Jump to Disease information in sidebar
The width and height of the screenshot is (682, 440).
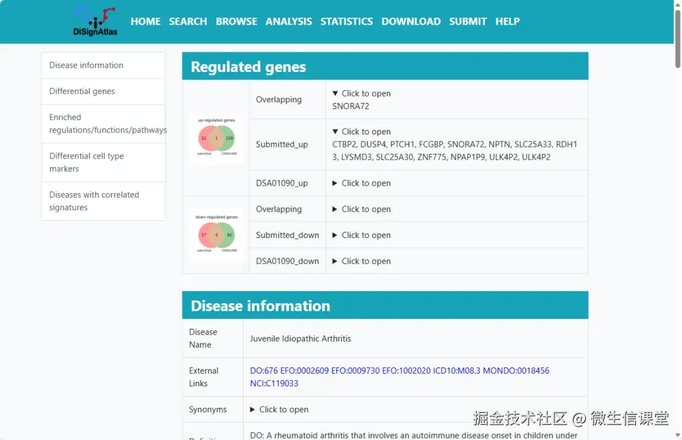(103, 65)
